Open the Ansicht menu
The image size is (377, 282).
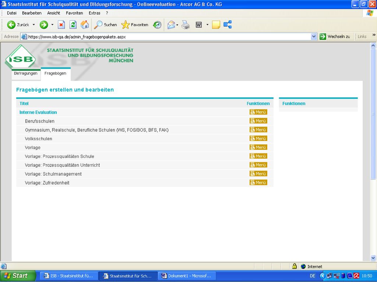tap(54, 13)
